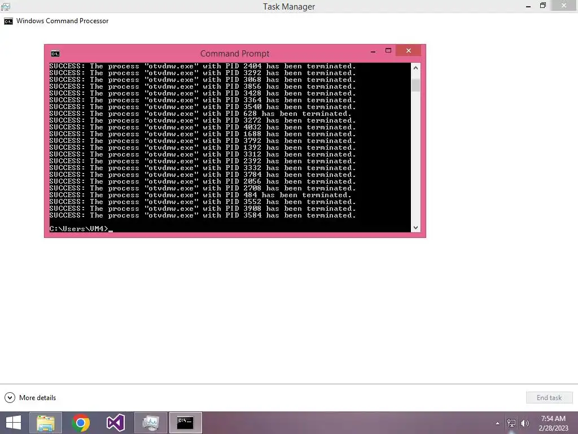Click the network status tray icon
Image resolution: width=578 pixels, height=434 pixels.
point(511,423)
